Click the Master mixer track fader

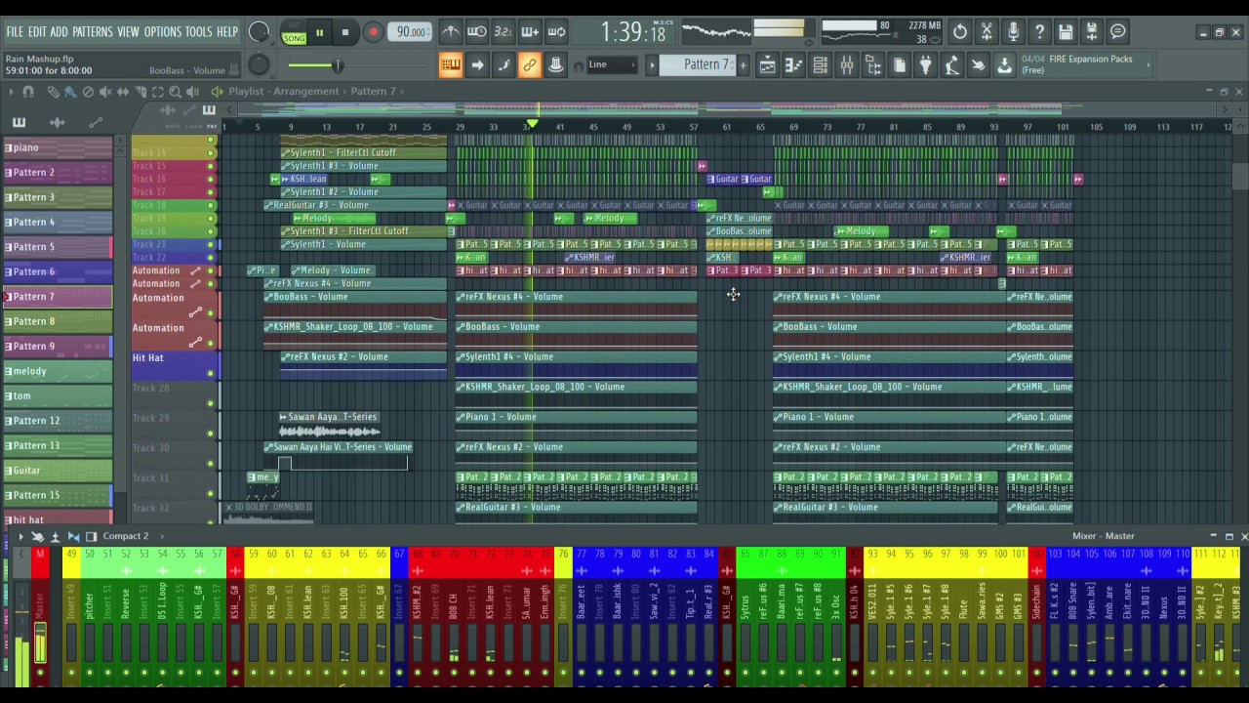pyautogui.click(x=40, y=643)
